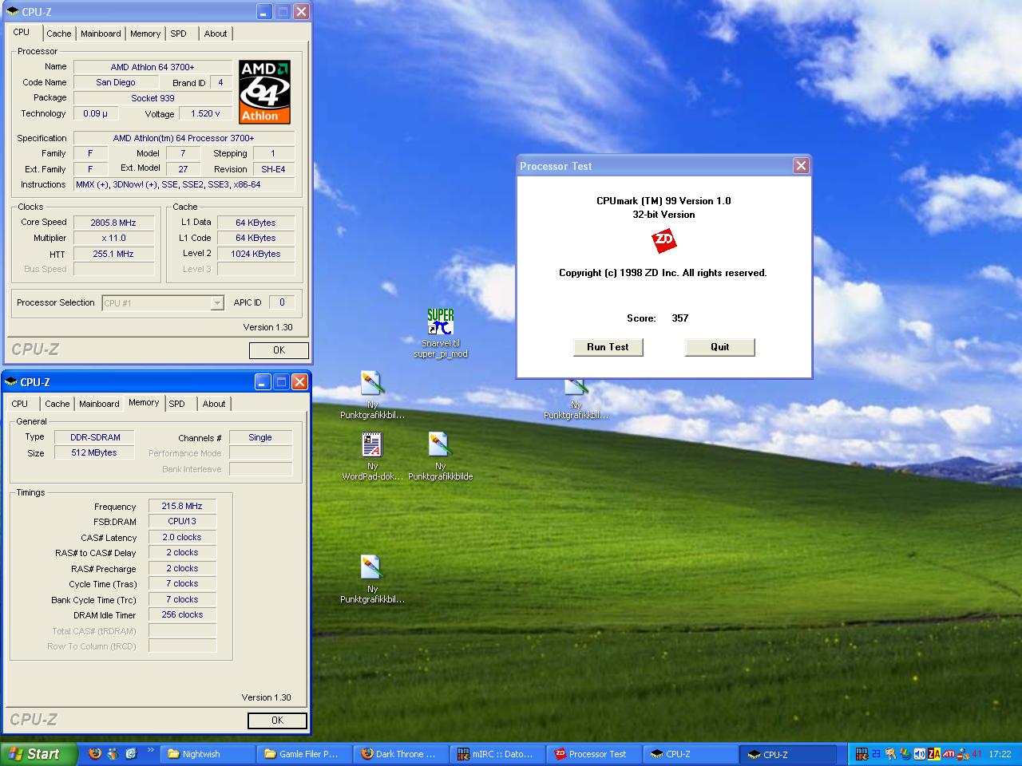
Task: Click the Code Name San Diego field
Action: [116, 82]
